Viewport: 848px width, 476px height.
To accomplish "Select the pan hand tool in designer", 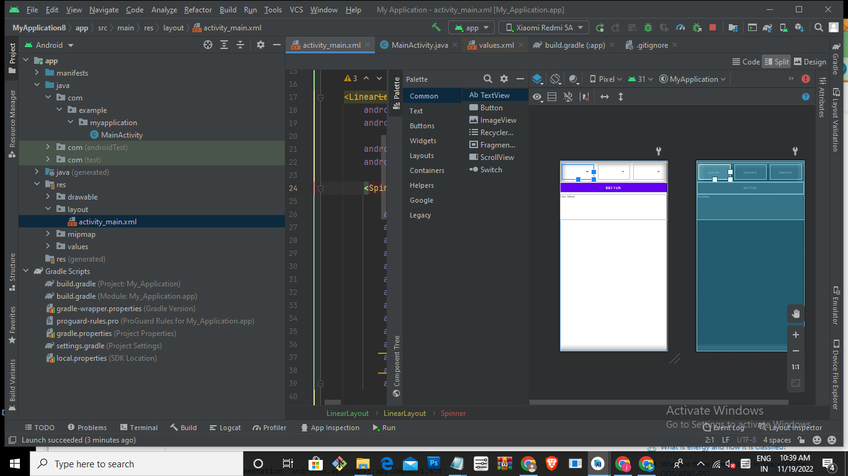I will click(795, 314).
